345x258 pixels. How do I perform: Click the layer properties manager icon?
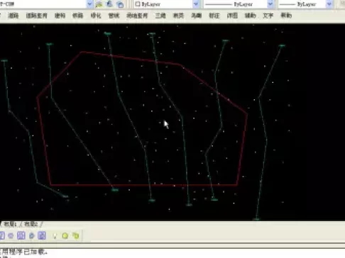99,4
